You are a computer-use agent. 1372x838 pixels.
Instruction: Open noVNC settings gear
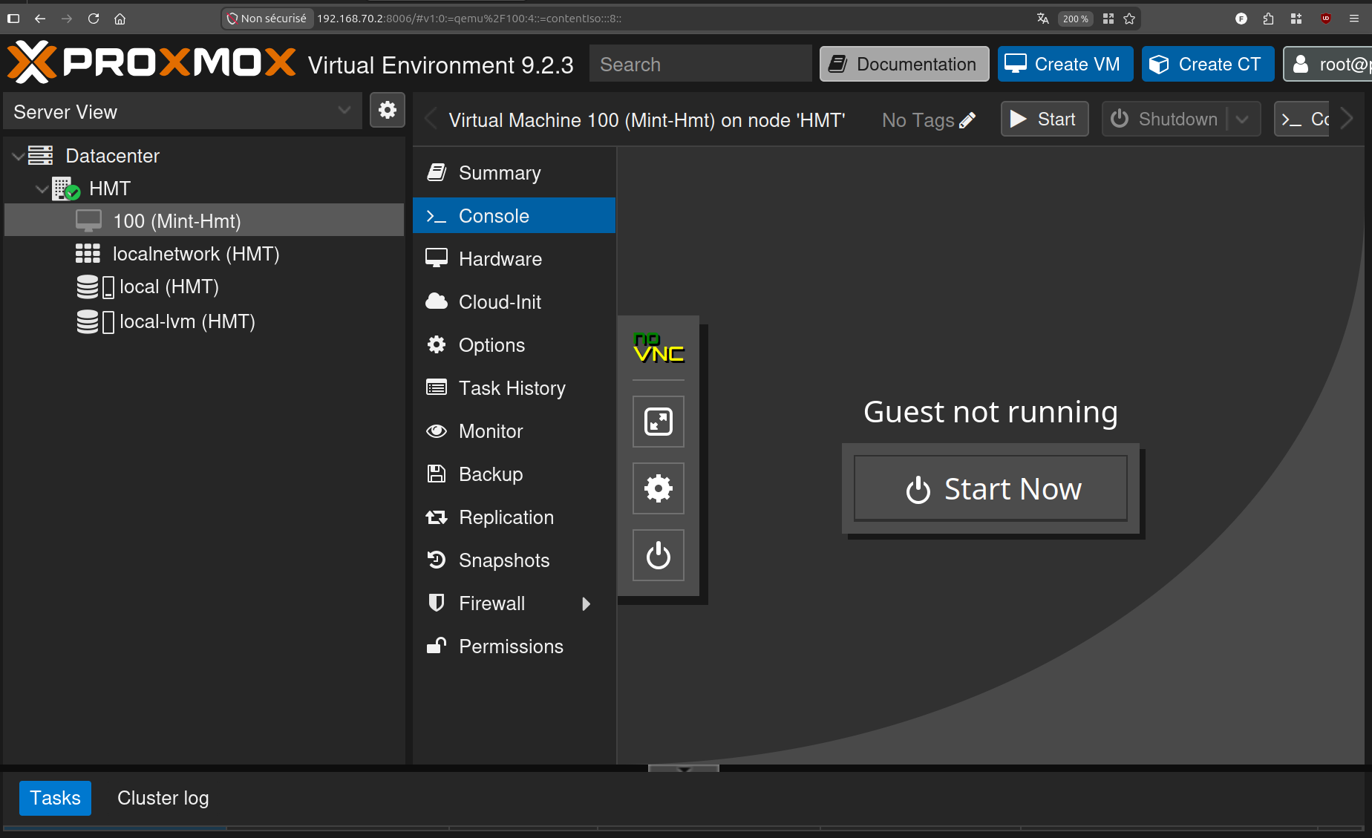(x=659, y=488)
